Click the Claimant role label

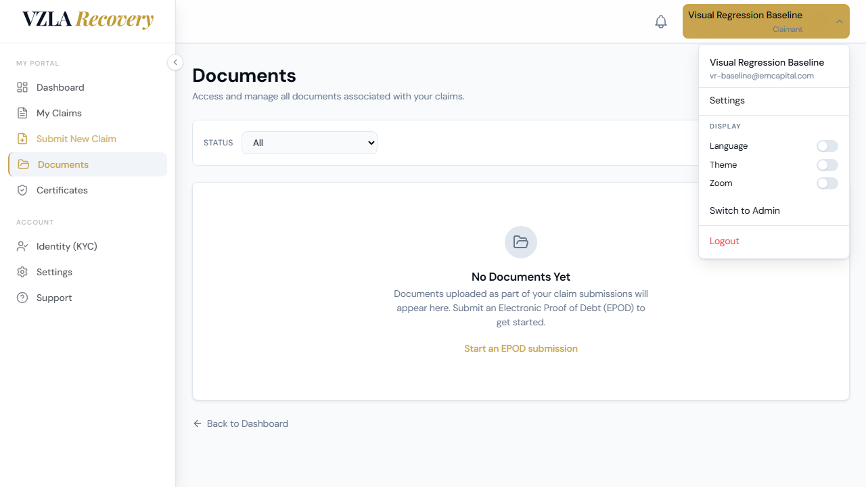coord(788,29)
